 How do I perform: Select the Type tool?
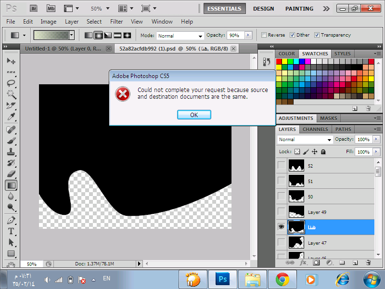tap(11, 231)
